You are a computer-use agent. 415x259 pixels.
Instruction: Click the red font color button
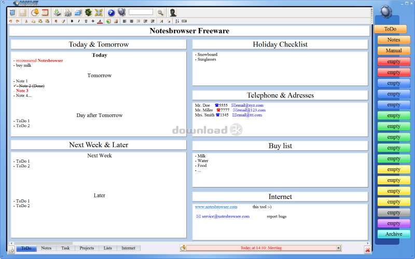(x=100, y=21)
